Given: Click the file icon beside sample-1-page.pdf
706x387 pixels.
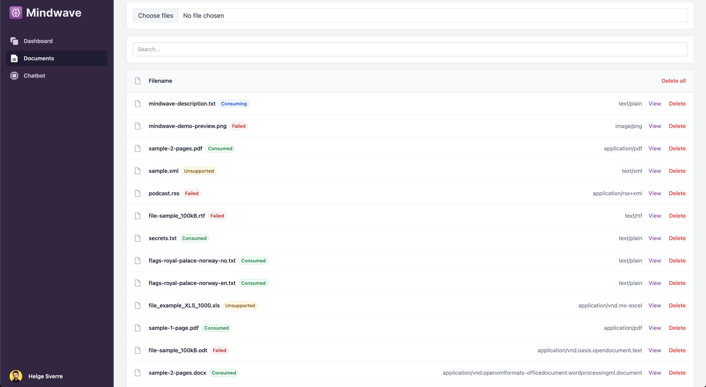Looking at the screenshot, I should [138, 328].
